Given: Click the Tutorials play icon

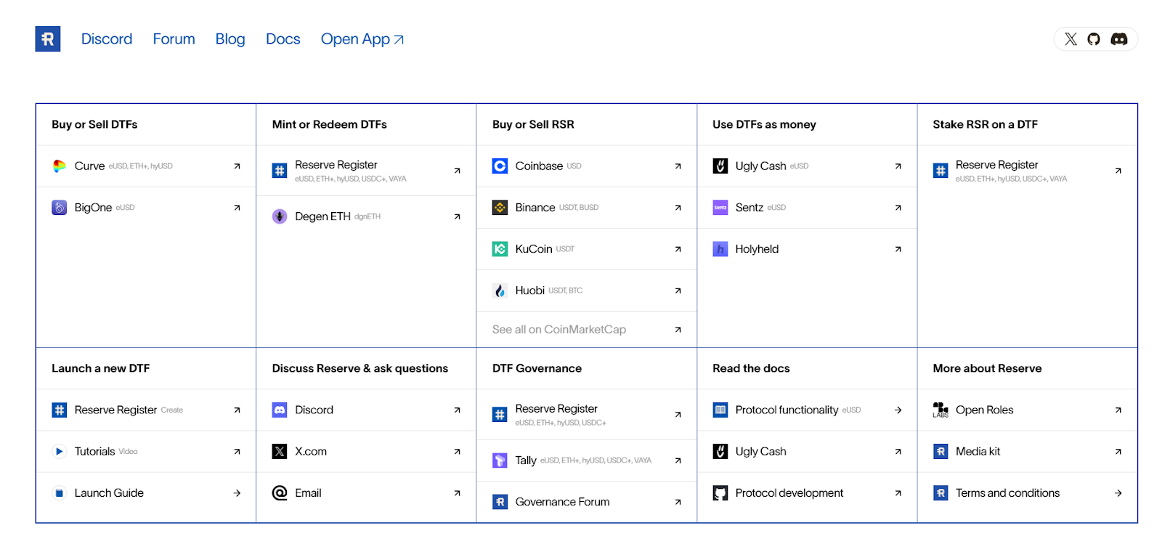Looking at the screenshot, I should [60, 452].
